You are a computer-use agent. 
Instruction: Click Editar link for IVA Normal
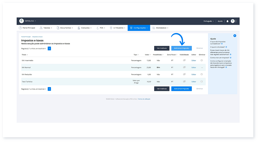coord(193,67)
